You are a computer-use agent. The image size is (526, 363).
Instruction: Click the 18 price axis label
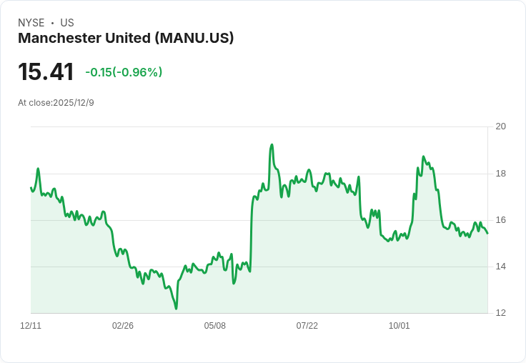[x=501, y=174]
